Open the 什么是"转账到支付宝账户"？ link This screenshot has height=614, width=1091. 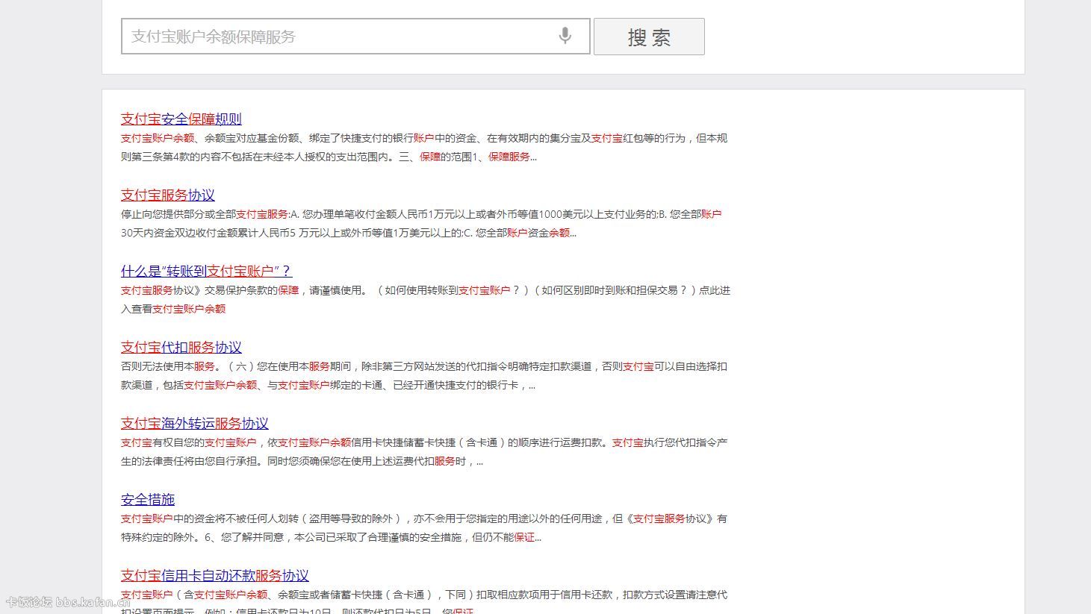click(x=206, y=271)
